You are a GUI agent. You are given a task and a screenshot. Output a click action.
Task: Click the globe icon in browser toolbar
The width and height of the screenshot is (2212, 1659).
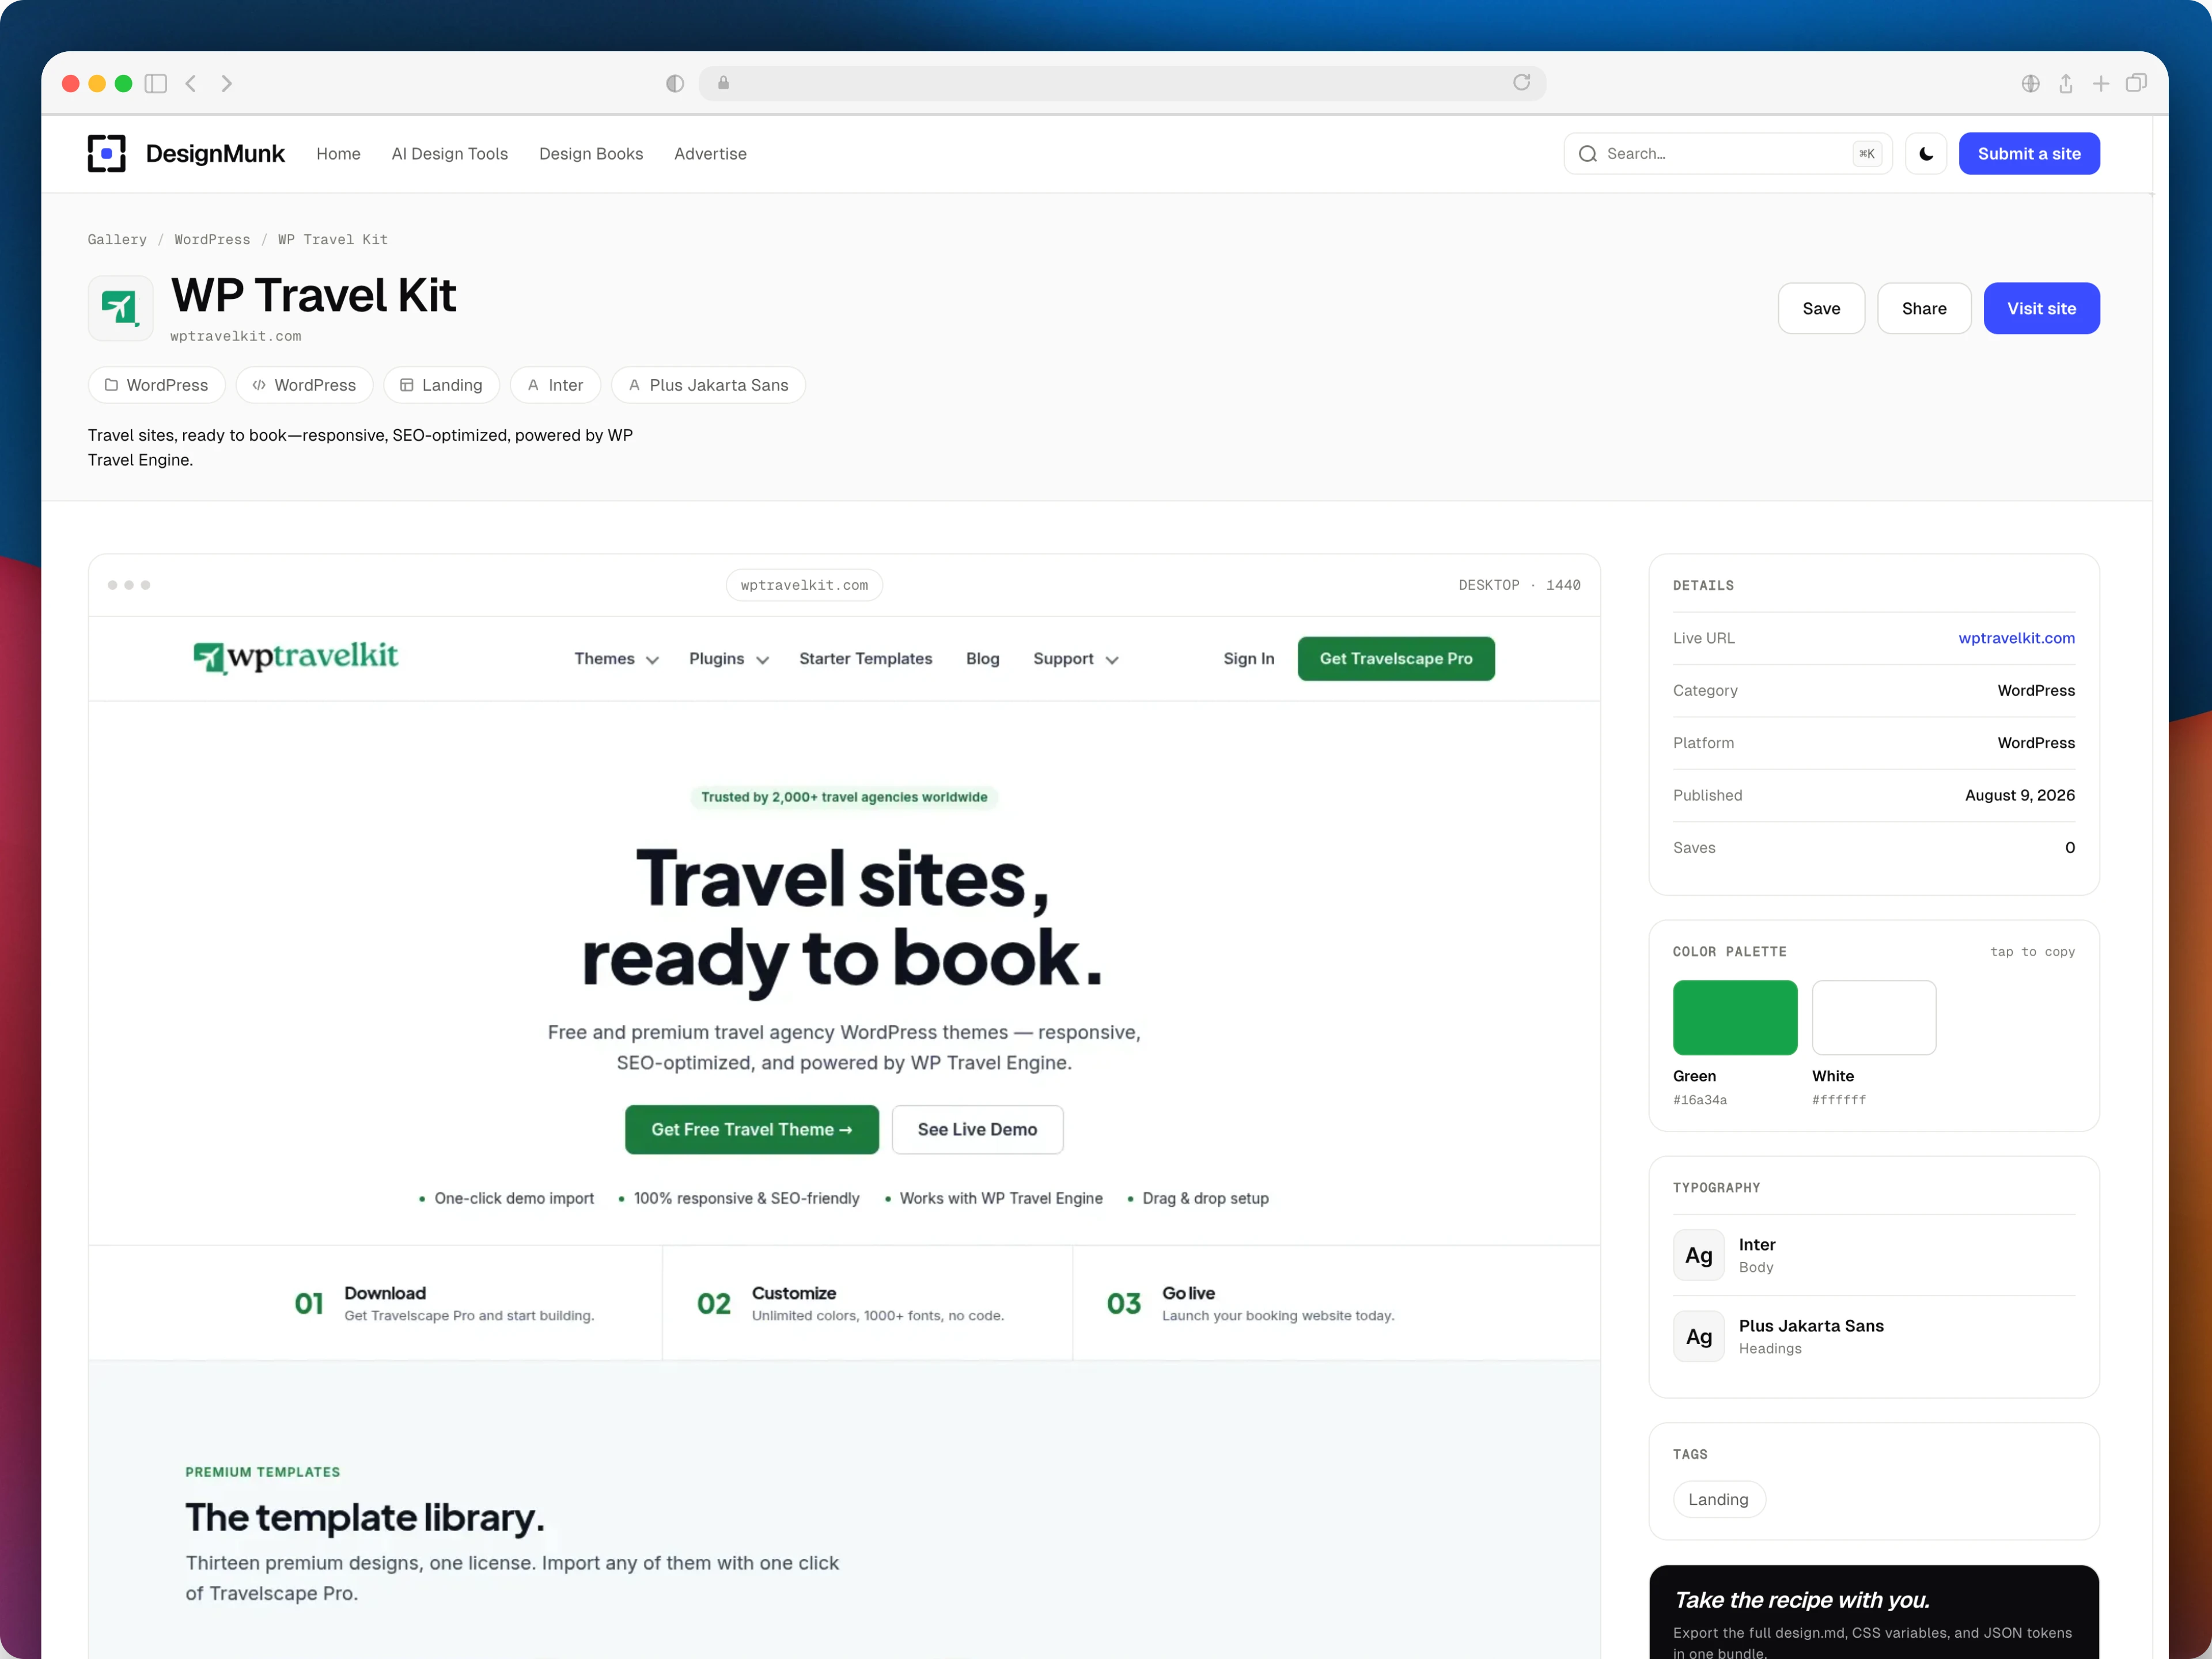click(2030, 83)
